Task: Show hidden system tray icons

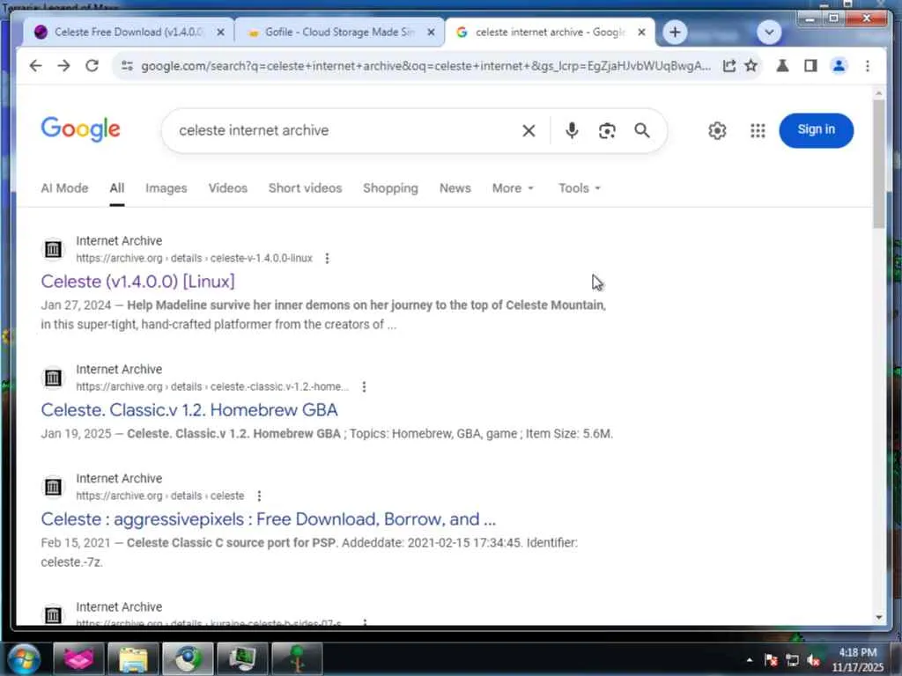Action: pos(749,660)
